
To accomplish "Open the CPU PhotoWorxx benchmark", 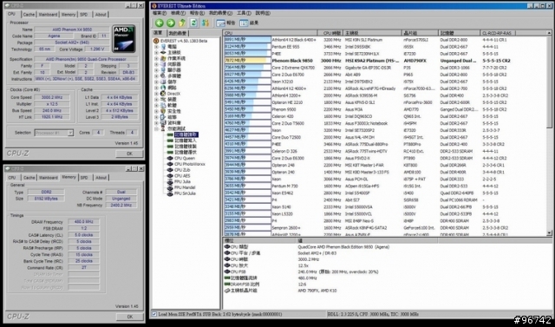I will pos(189,164).
